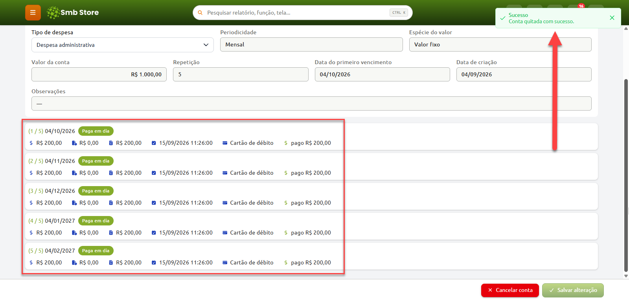Click the scrollbar down arrow
Viewport: 629px width, 301px height.
(x=626, y=276)
